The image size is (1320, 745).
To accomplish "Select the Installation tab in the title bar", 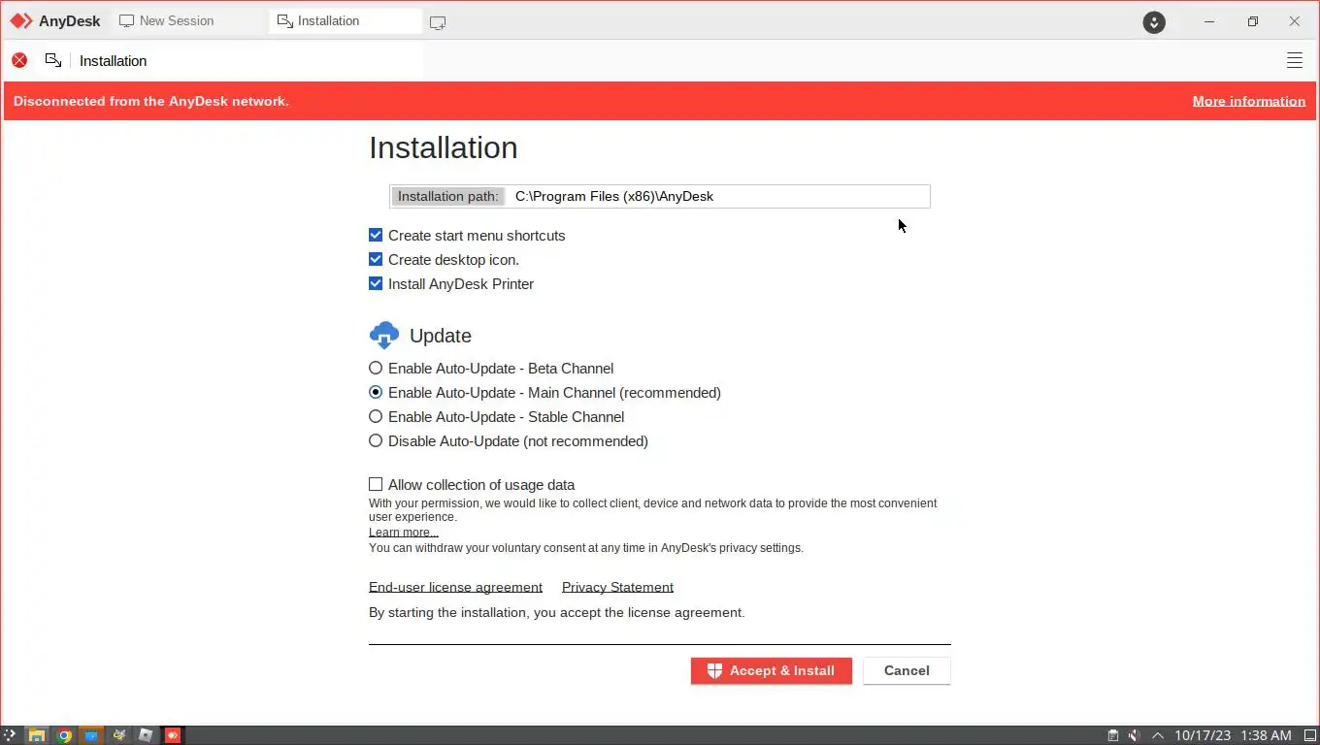I will pyautogui.click(x=346, y=21).
